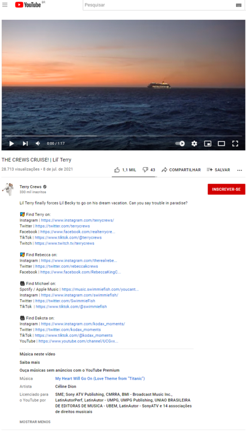The image size is (246, 431).
Task: Subscribe with the Inscrever-se button
Action: pyautogui.click(x=226, y=189)
